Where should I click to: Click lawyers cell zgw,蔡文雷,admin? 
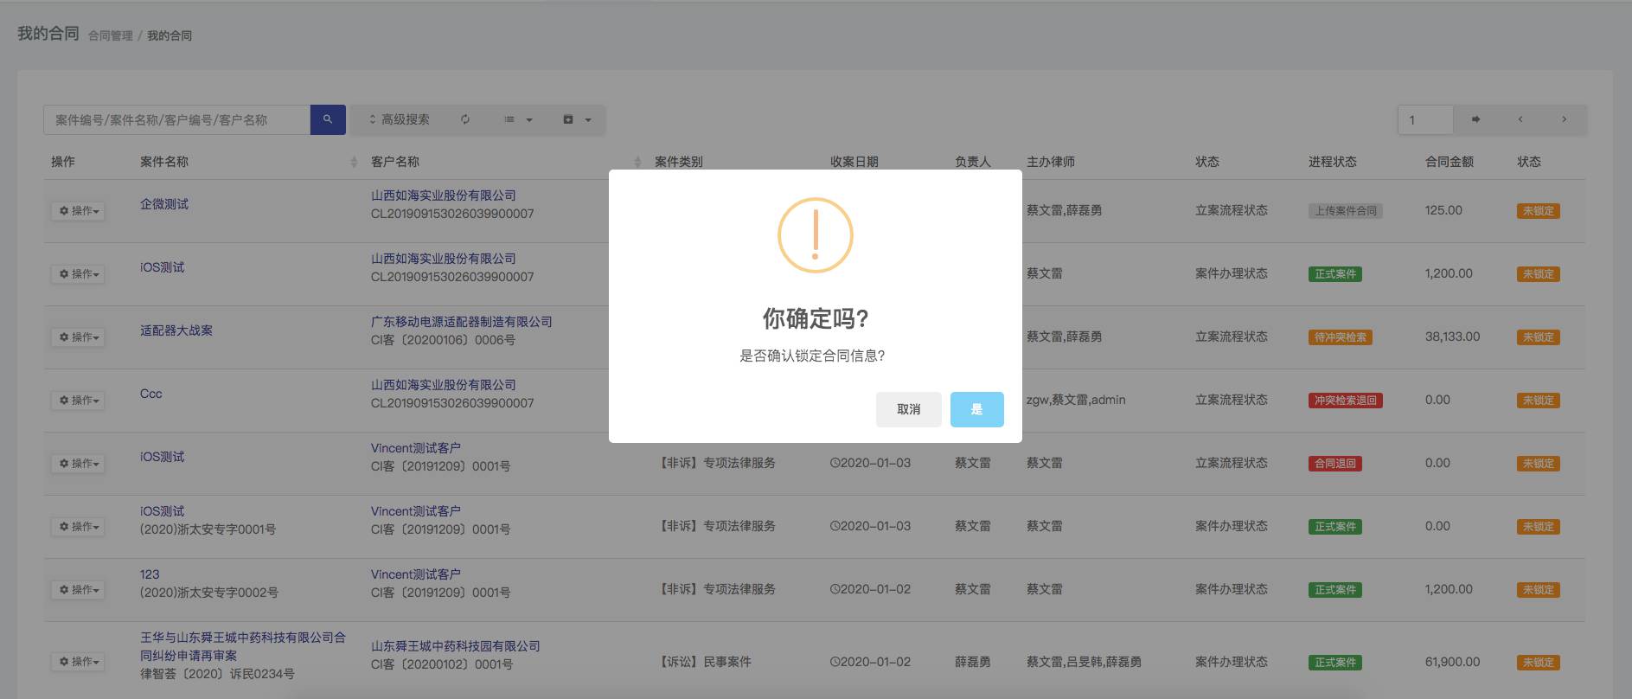[x=1076, y=400]
